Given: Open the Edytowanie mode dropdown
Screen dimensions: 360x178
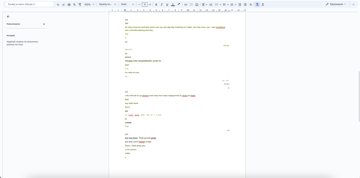Looking at the screenshot, I should pyautogui.click(x=336, y=5).
